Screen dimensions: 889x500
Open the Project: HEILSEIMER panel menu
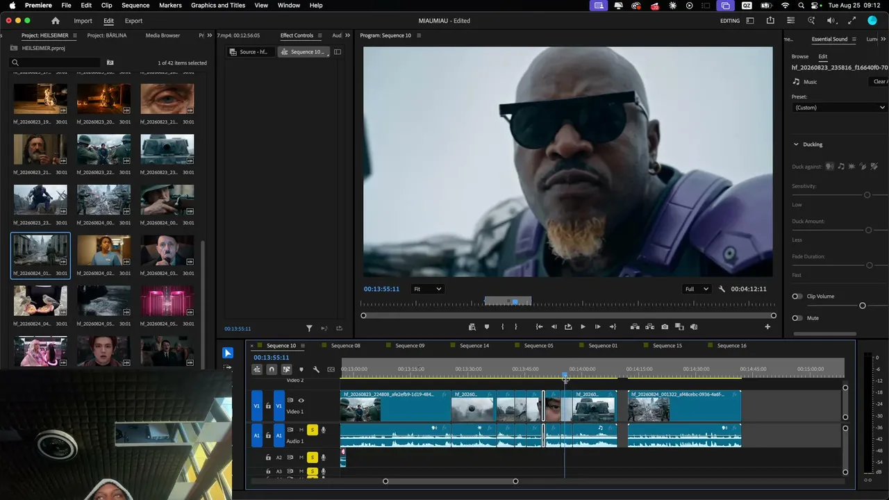[76, 35]
